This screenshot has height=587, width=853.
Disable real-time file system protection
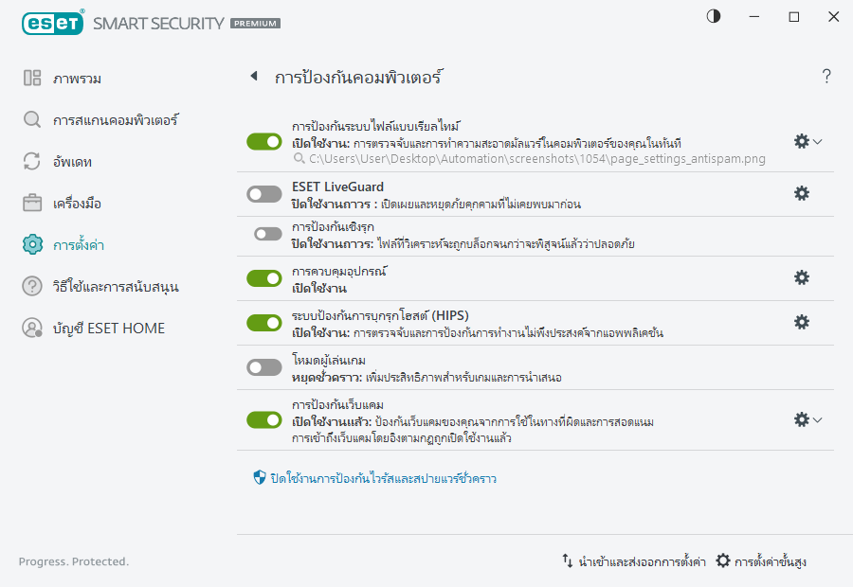(x=263, y=141)
